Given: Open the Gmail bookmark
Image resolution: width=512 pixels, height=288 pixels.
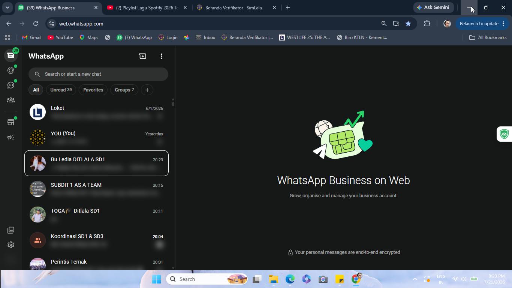Looking at the screenshot, I should click(32, 37).
